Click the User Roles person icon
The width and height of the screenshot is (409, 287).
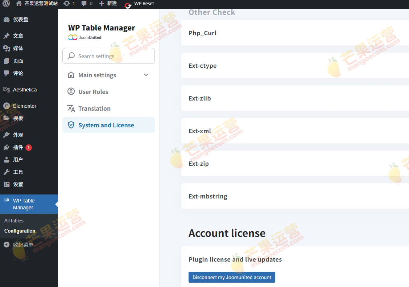71,91
